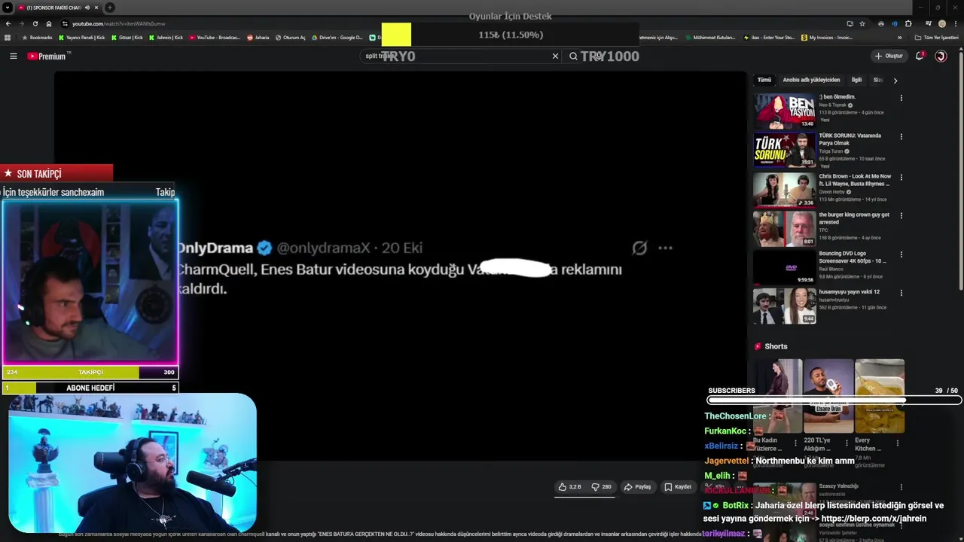The width and height of the screenshot is (964, 542).
Task: Open ikas - Enter Your Store bookmark
Action: [x=770, y=38]
